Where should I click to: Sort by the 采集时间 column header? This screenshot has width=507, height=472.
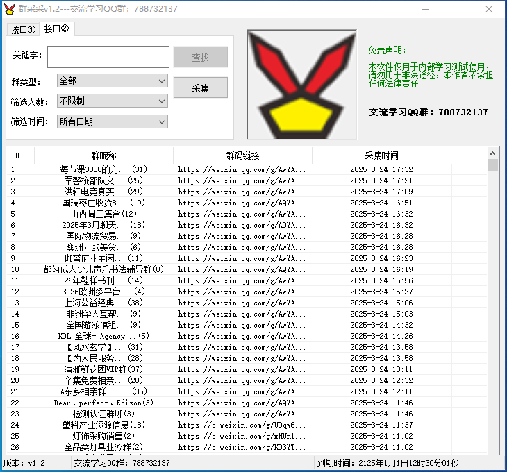click(381, 155)
